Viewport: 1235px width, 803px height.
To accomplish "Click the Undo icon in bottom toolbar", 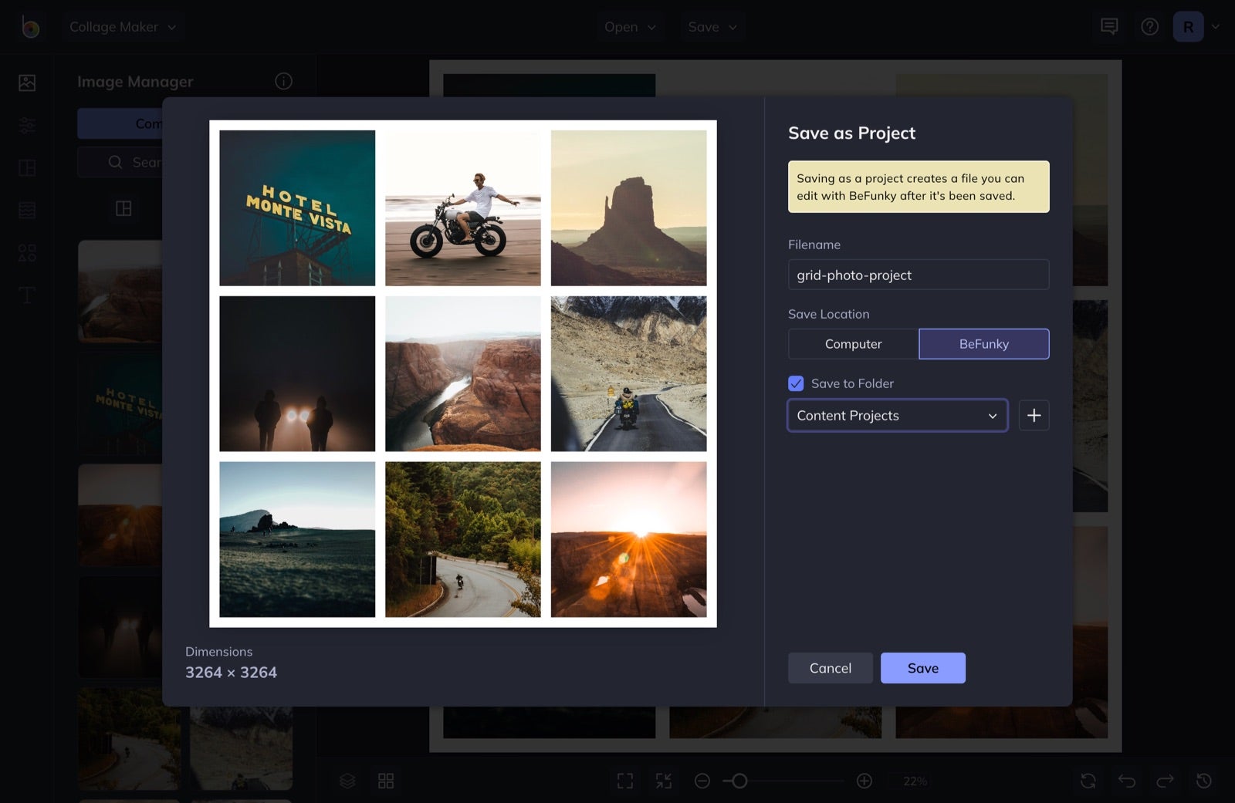I will tap(1127, 781).
